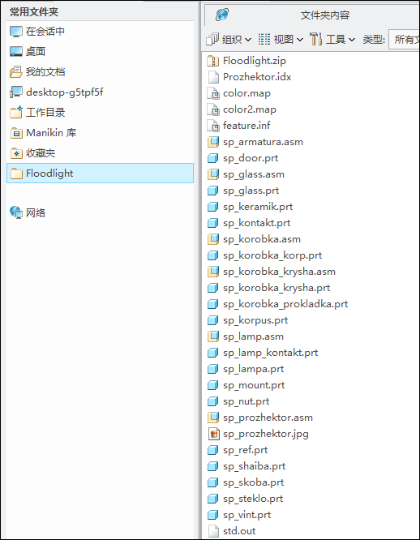The image size is (420, 540).
Task: Click the sp_prozhektor.jpg image file icon
Action: (x=213, y=434)
